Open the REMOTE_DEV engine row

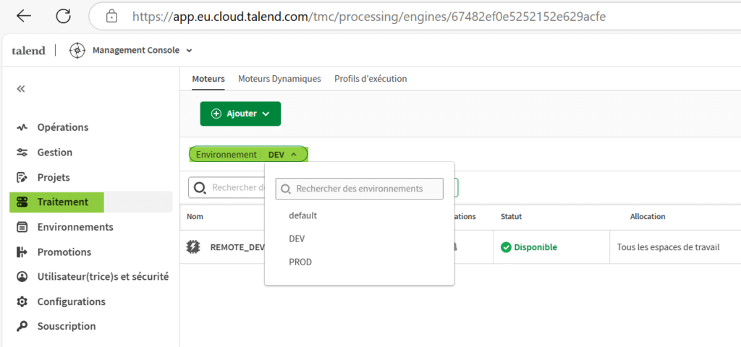pyautogui.click(x=237, y=247)
